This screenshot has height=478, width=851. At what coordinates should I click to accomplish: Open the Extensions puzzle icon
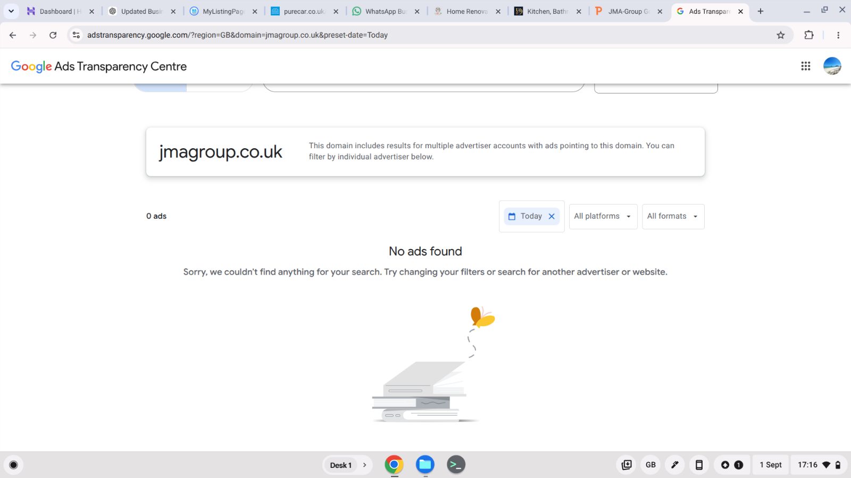[809, 35]
